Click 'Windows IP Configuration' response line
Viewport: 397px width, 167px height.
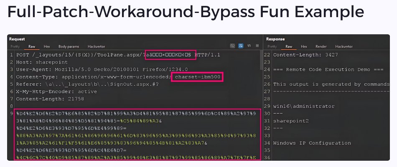(x=312, y=143)
